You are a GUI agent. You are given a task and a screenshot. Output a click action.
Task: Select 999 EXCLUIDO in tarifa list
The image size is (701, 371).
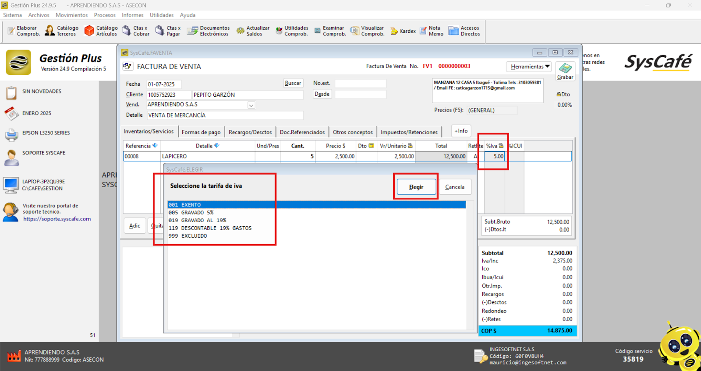pyautogui.click(x=188, y=236)
